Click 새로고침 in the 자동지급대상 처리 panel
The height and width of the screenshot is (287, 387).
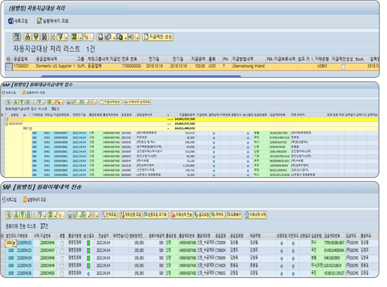pyautogui.click(x=20, y=20)
